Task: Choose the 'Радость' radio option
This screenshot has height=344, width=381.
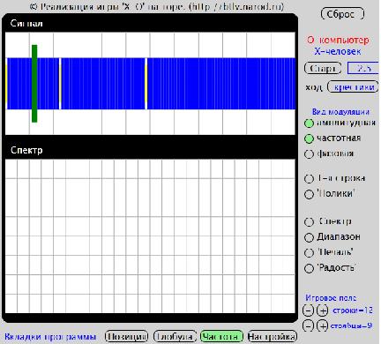Action: 309,268
